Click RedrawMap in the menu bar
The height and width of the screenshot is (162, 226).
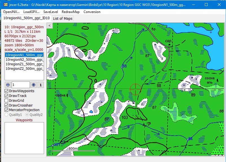(71, 12)
